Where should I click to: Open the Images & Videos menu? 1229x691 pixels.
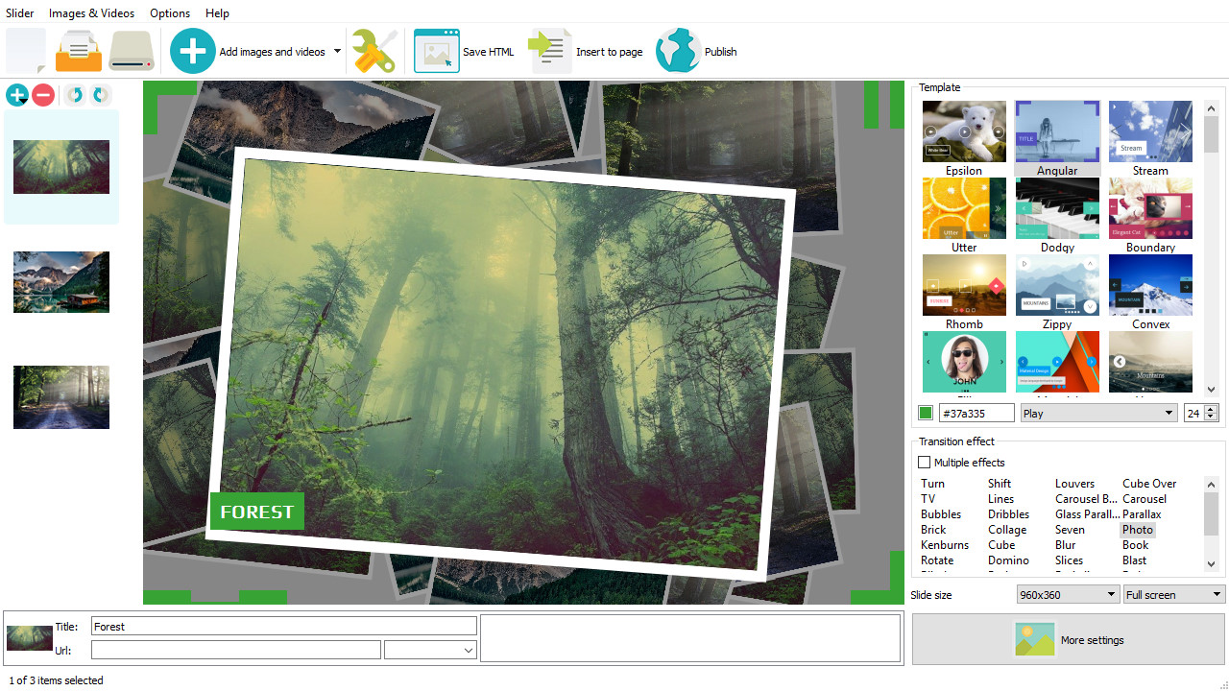91,13
